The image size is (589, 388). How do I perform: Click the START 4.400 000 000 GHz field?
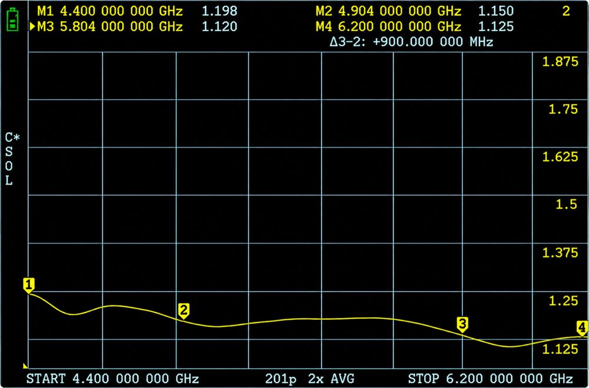click(112, 378)
